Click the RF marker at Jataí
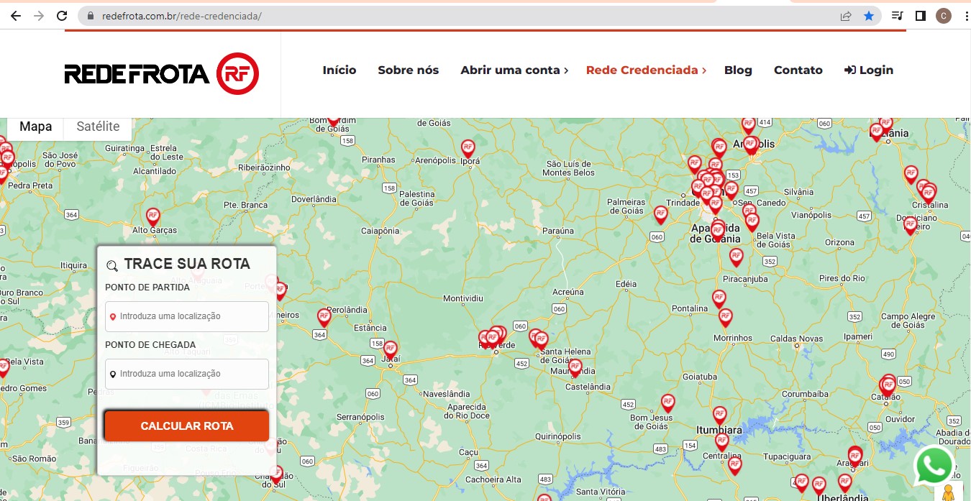The width and height of the screenshot is (971, 501). pyautogui.click(x=390, y=350)
